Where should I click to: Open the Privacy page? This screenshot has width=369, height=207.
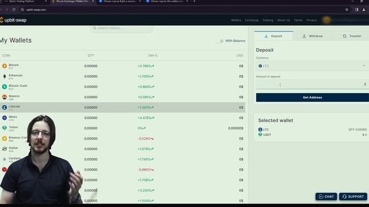tap(311, 20)
